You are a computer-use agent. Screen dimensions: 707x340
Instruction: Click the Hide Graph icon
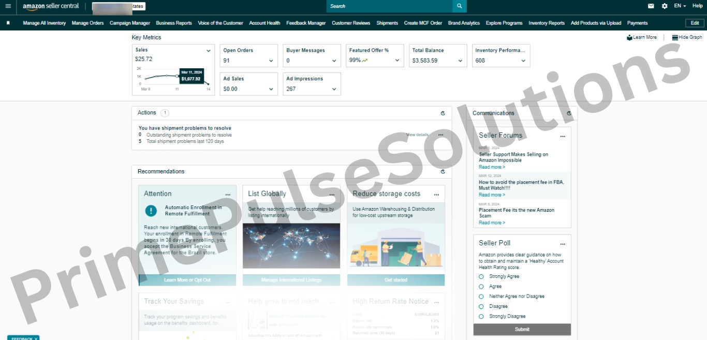pyautogui.click(x=675, y=37)
